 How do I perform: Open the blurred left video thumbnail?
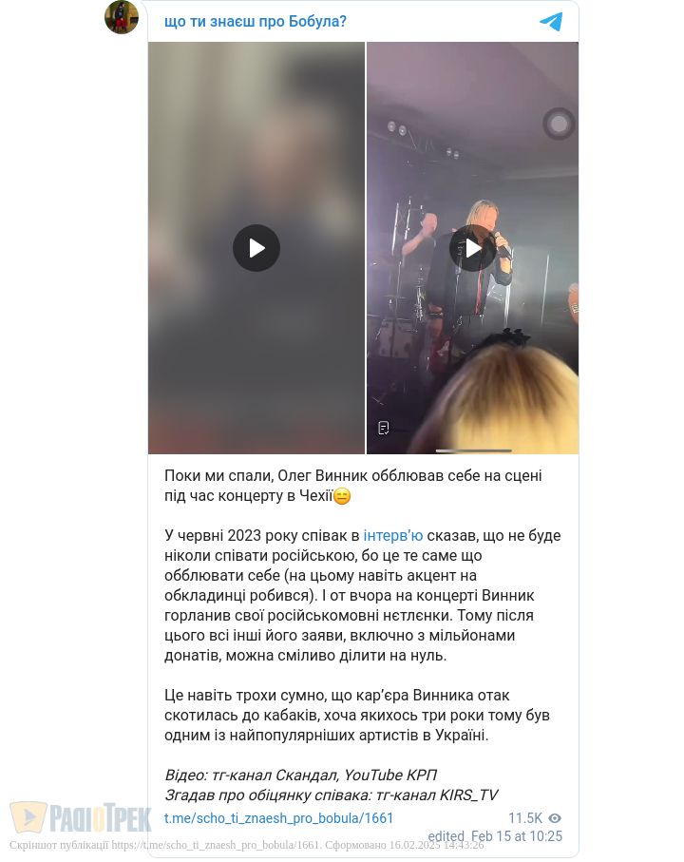pyautogui.click(x=256, y=248)
